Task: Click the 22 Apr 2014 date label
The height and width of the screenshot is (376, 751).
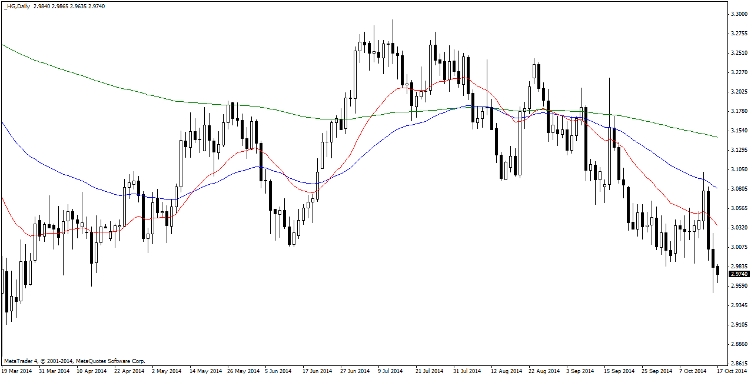Action: pos(129,371)
